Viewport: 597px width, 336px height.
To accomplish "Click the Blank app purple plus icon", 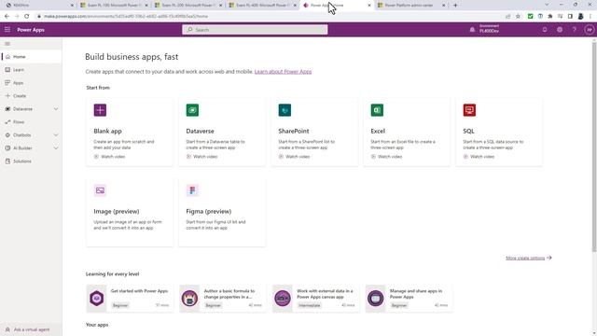I will (100, 110).
